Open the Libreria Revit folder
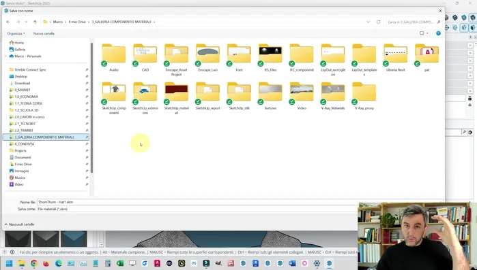The image size is (477, 270). (x=396, y=58)
